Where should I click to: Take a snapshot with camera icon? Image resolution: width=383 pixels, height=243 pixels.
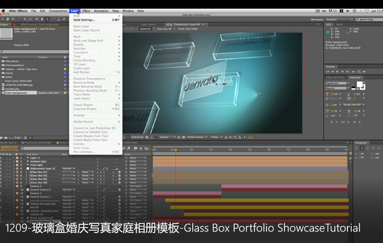(147, 137)
